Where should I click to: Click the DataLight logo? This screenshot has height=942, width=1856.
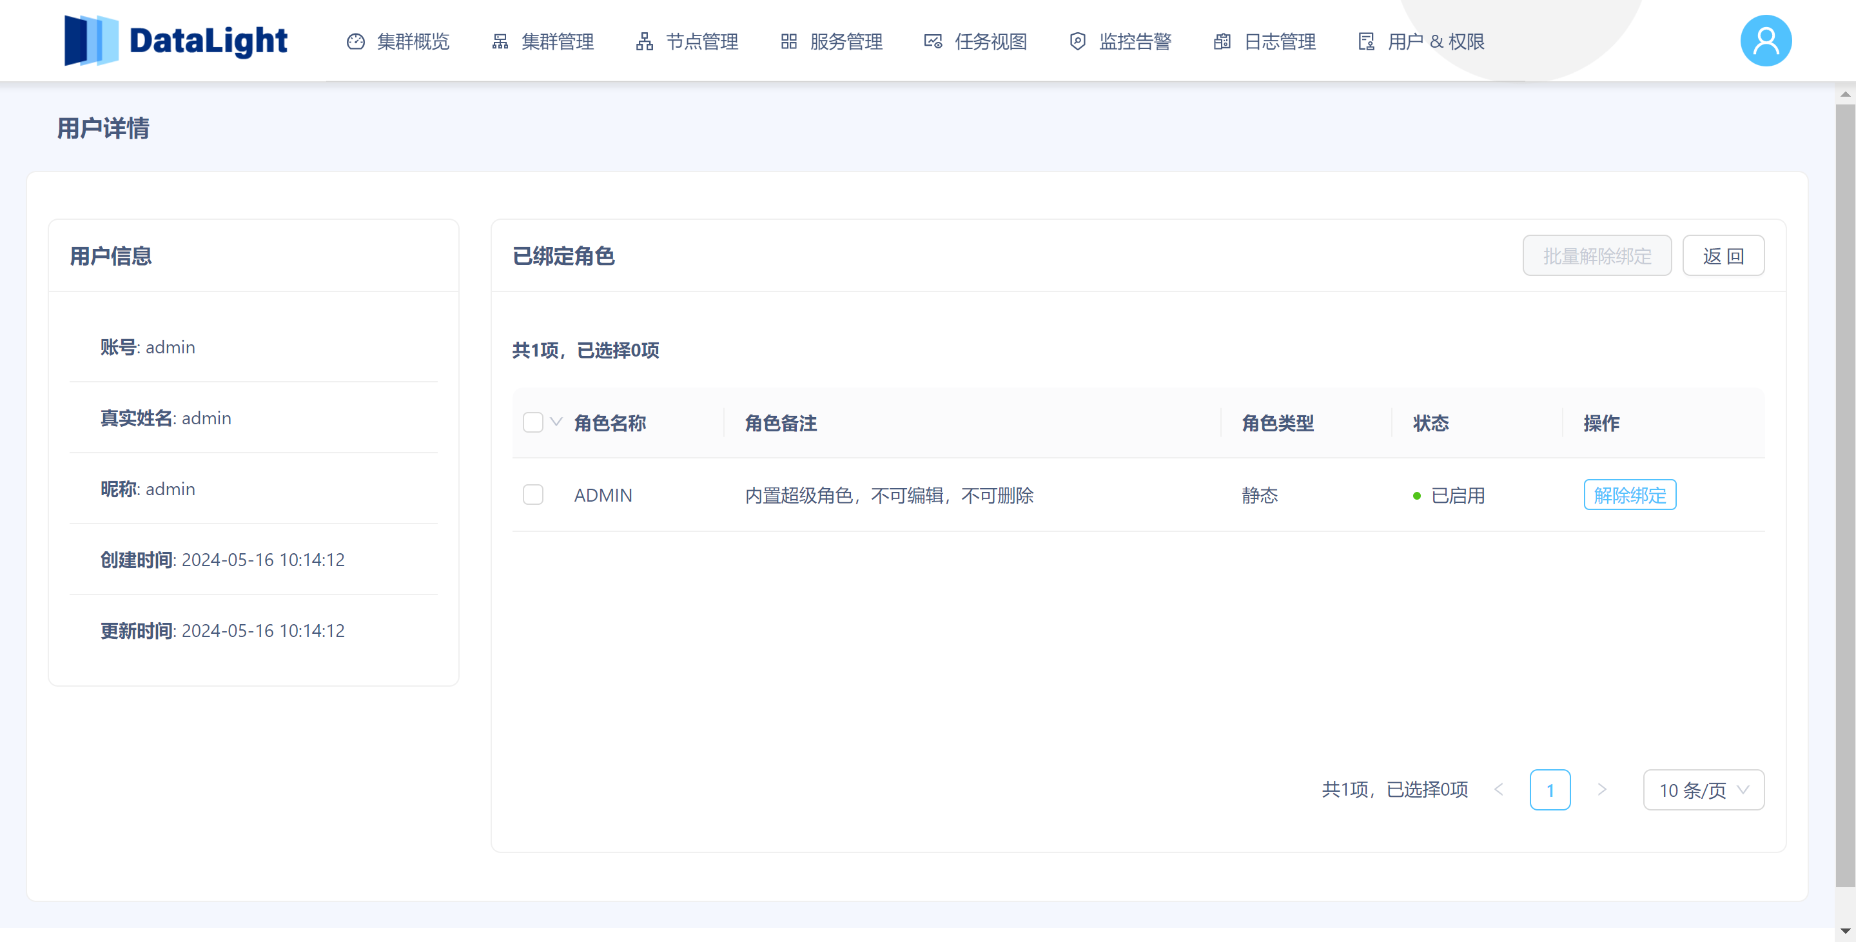click(176, 41)
